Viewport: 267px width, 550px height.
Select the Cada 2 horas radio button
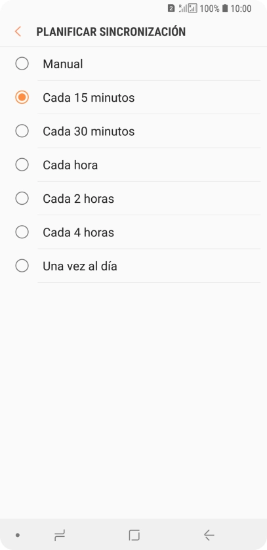(x=22, y=198)
